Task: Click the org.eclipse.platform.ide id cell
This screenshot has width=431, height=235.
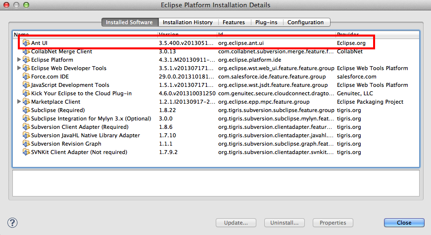Action: pyautogui.click(x=249, y=60)
